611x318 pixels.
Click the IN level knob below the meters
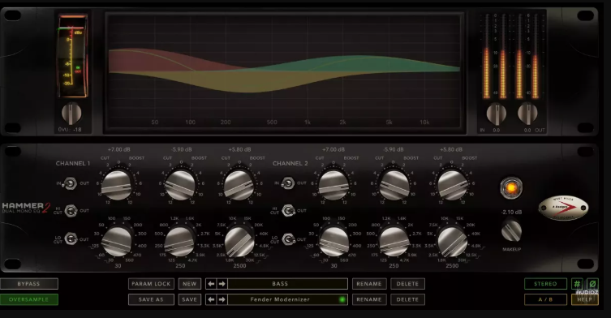click(497, 114)
